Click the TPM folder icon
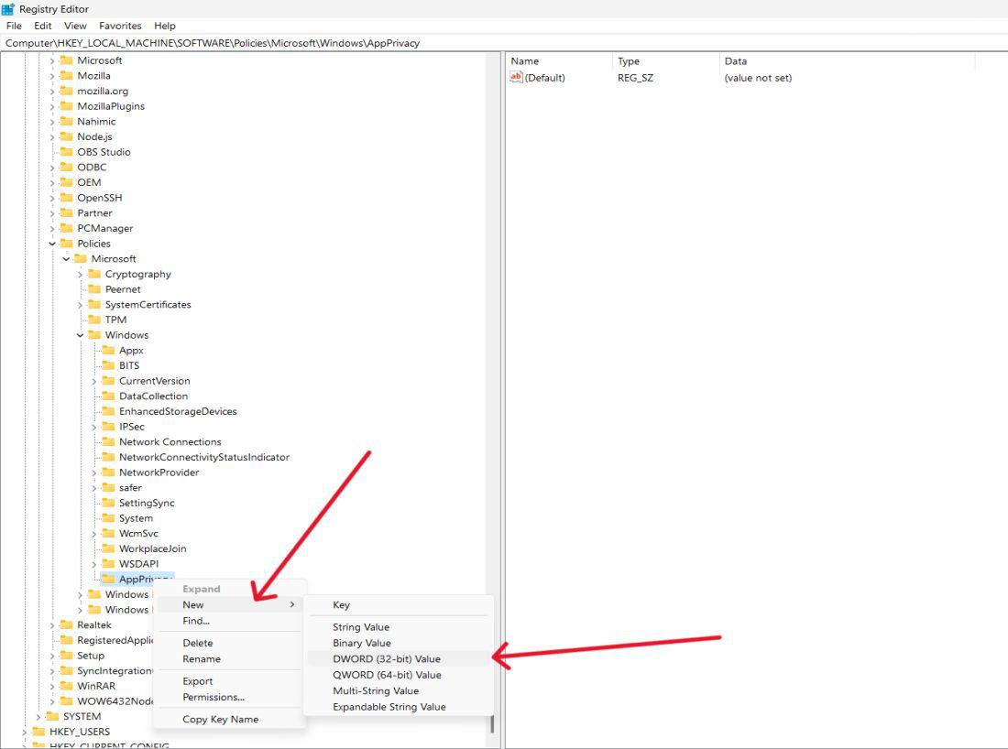1008x749 pixels. coord(94,320)
